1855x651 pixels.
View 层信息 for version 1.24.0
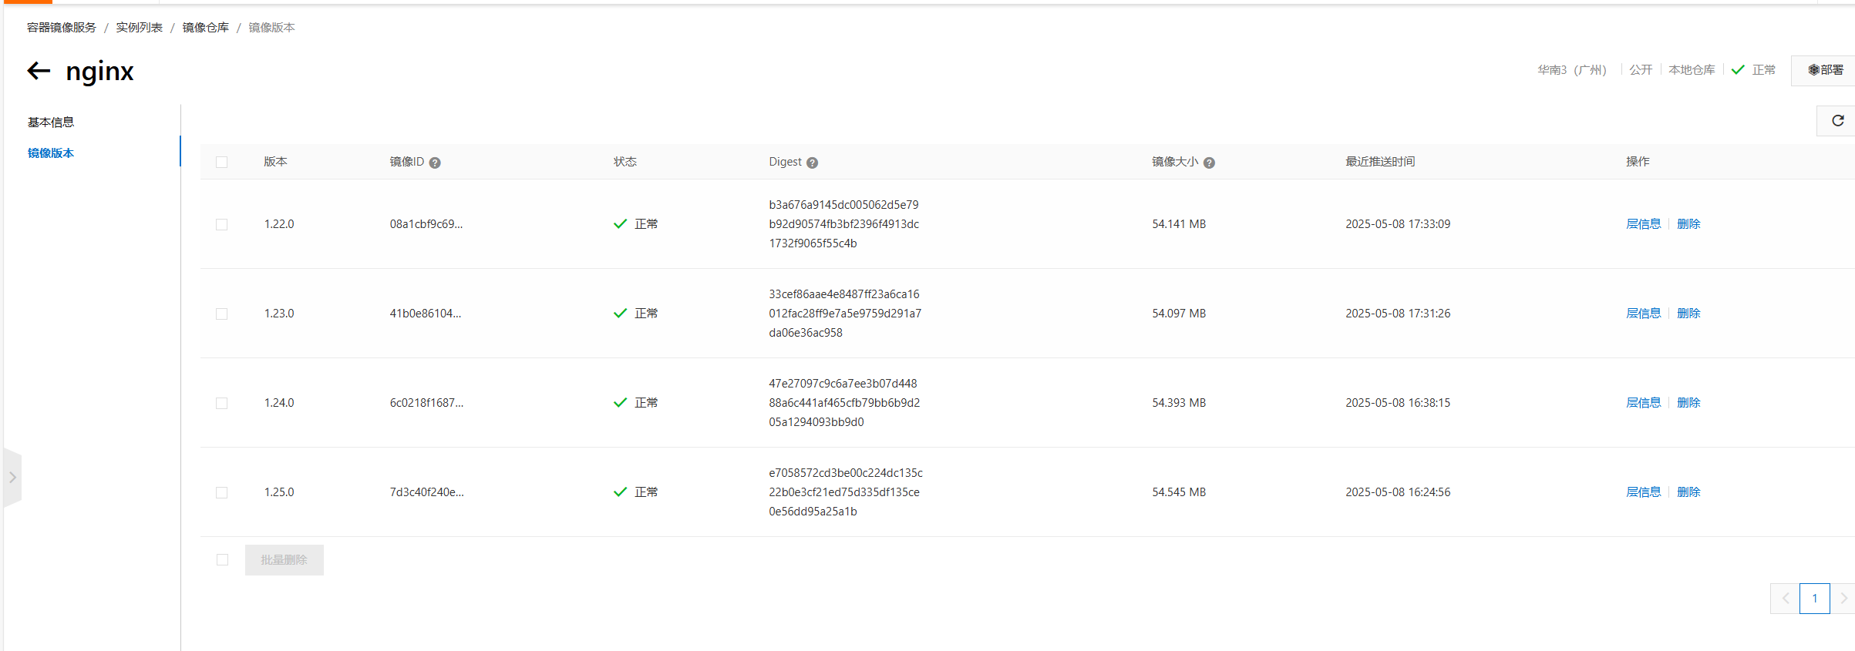click(x=1643, y=402)
